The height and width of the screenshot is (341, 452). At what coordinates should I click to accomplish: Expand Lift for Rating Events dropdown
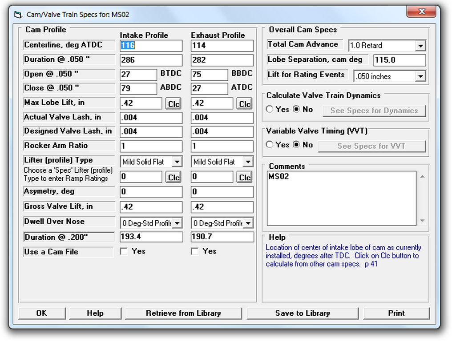pyautogui.click(x=420, y=77)
